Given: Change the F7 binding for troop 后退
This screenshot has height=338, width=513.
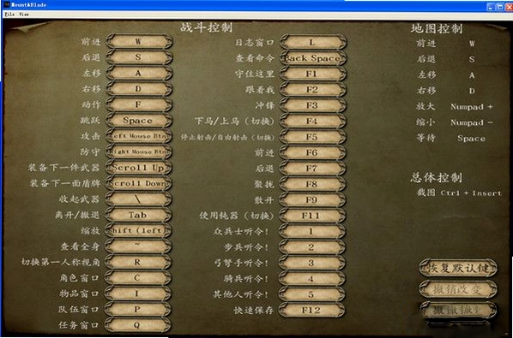Looking at the screenshot, I should (x=312, y=169).
